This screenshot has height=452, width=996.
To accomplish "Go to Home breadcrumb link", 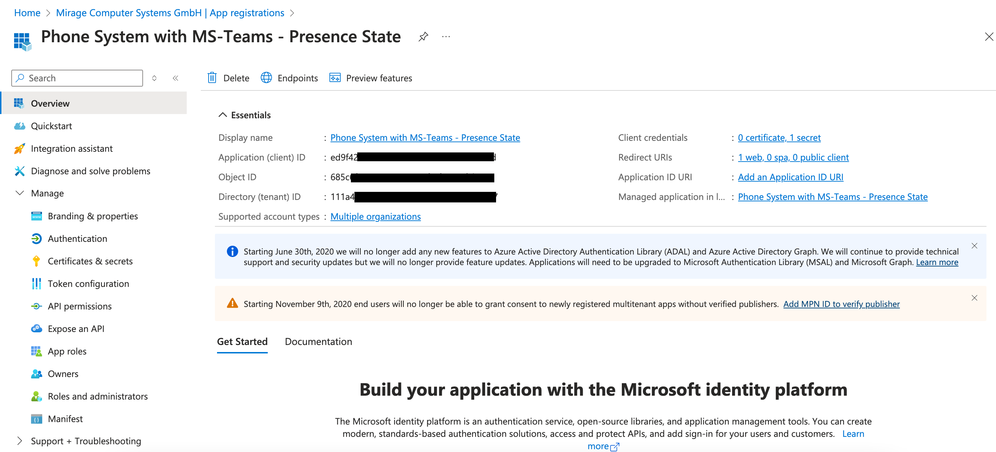I will [x=27, y=13].
